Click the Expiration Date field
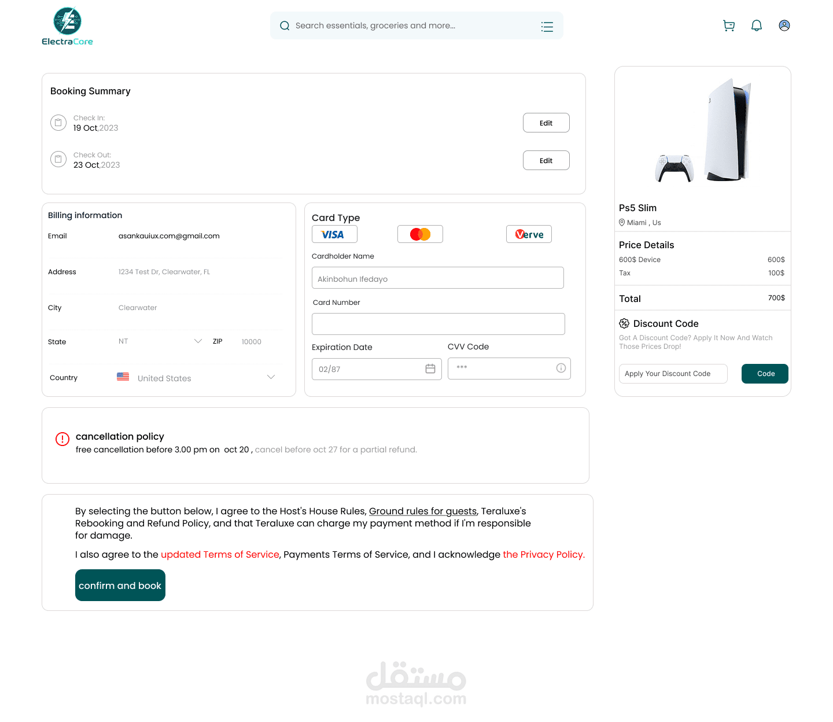Screen dimensions: 833x722 [x=377, y=369]
